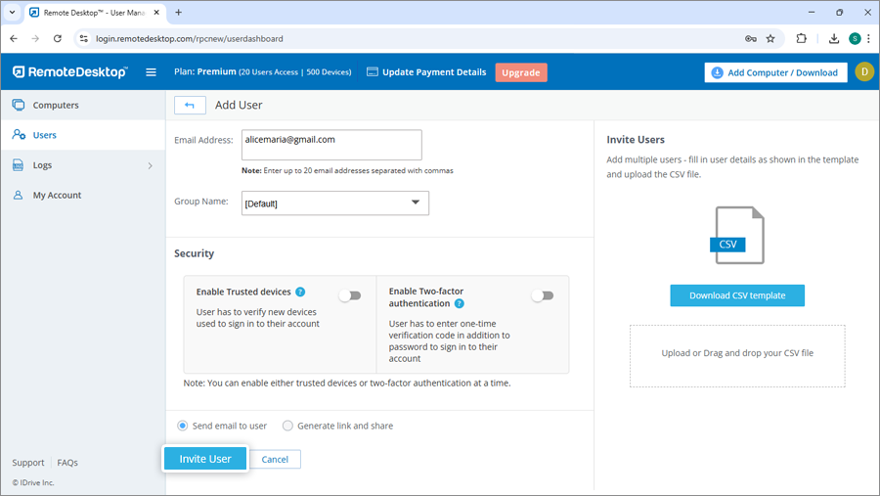Open Trusted devices help tooltip icon
Image resolution: width=880 pixels, height=496 pixels.
(x=300, y=292)
